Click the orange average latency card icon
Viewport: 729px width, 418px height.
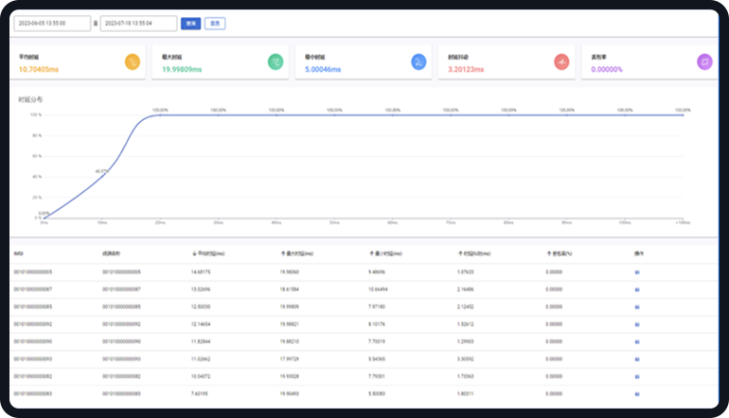point(133,62)
